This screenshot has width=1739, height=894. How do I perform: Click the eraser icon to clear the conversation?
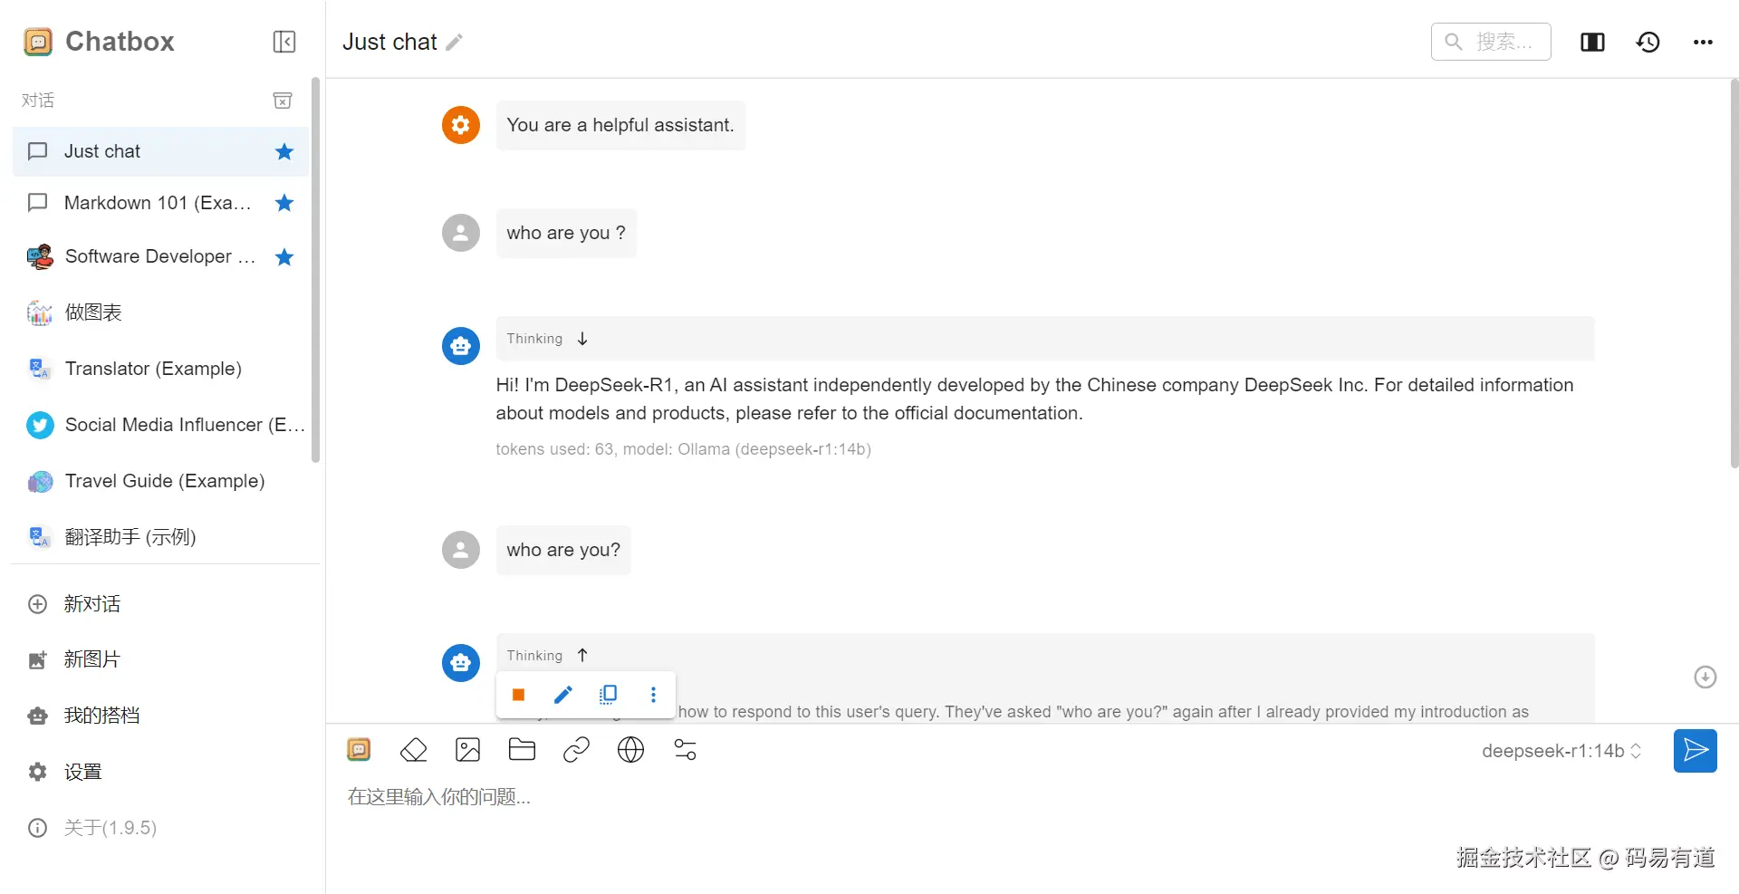(413, 750)
